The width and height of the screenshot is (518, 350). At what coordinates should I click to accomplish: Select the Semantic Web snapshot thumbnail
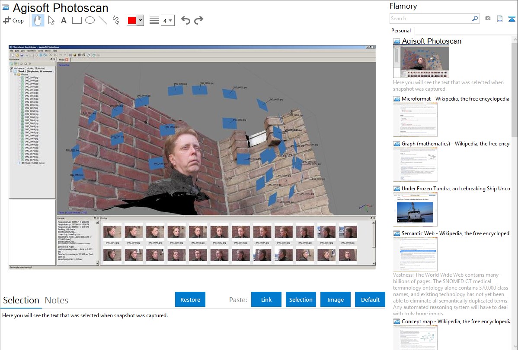click(x=415, y=254)
